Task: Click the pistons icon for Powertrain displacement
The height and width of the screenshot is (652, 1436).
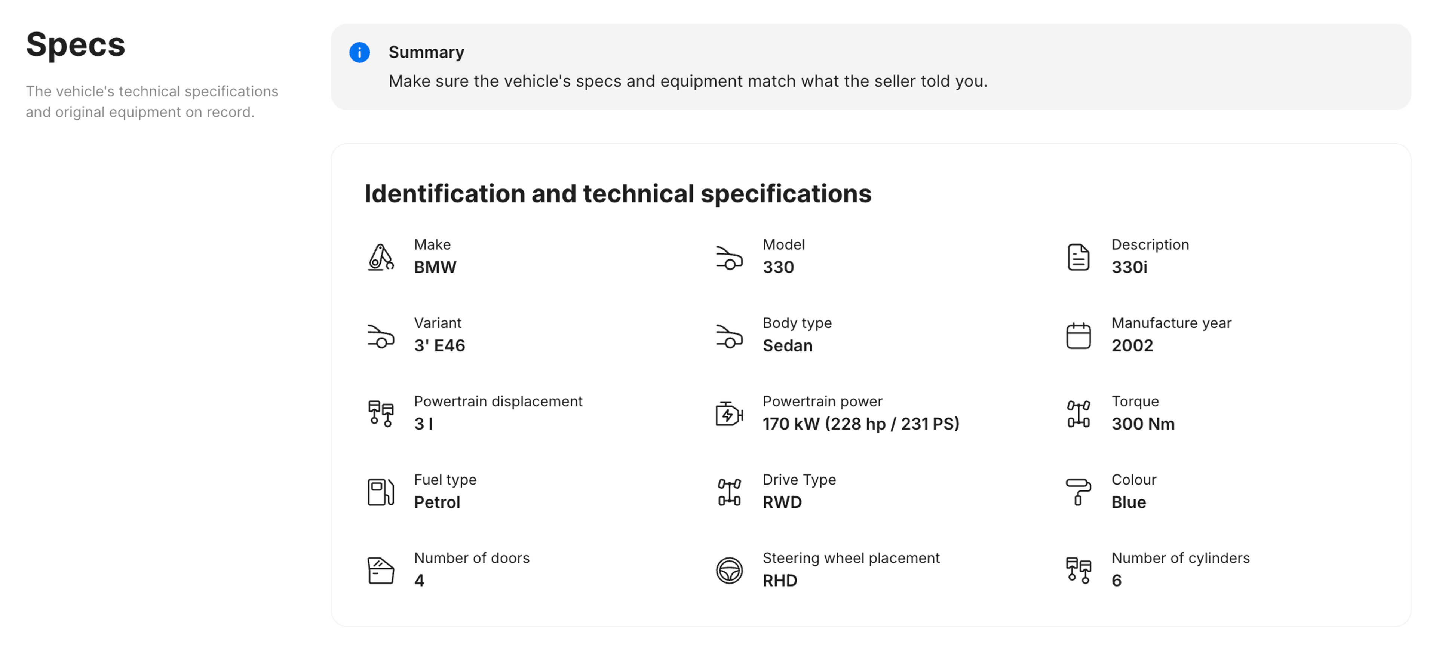Action: click(381, 414)
